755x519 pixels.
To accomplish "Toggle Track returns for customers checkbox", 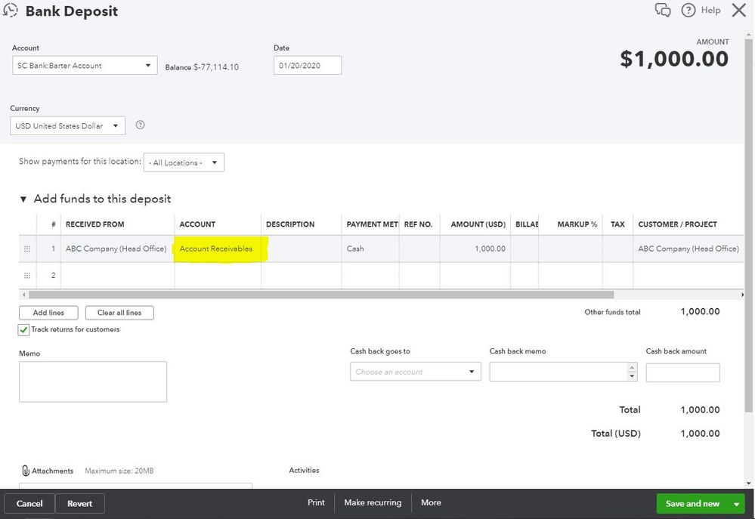I will tap(23, 330).
